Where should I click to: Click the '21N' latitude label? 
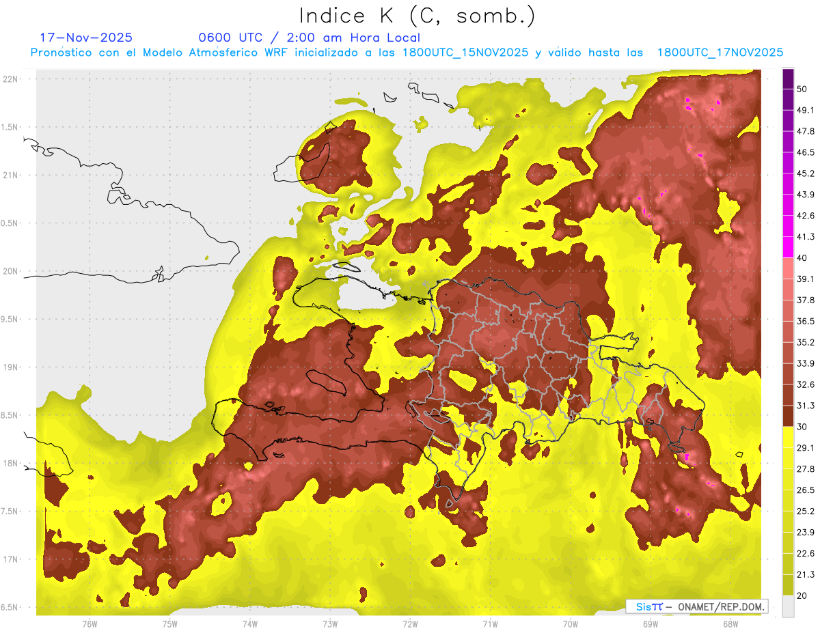[10, 175]
